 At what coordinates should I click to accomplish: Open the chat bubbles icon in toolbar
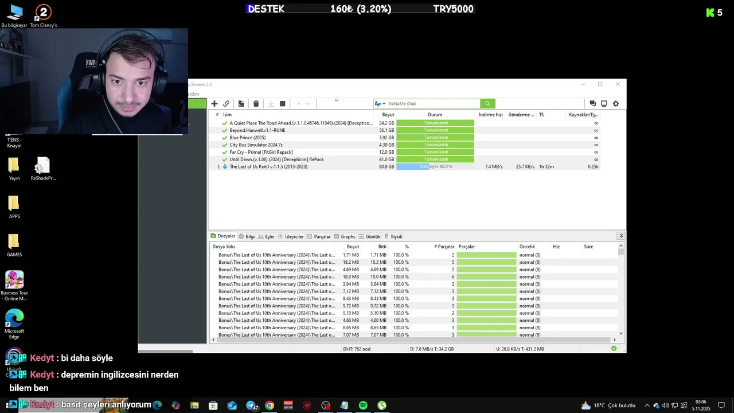coord(593,104)
